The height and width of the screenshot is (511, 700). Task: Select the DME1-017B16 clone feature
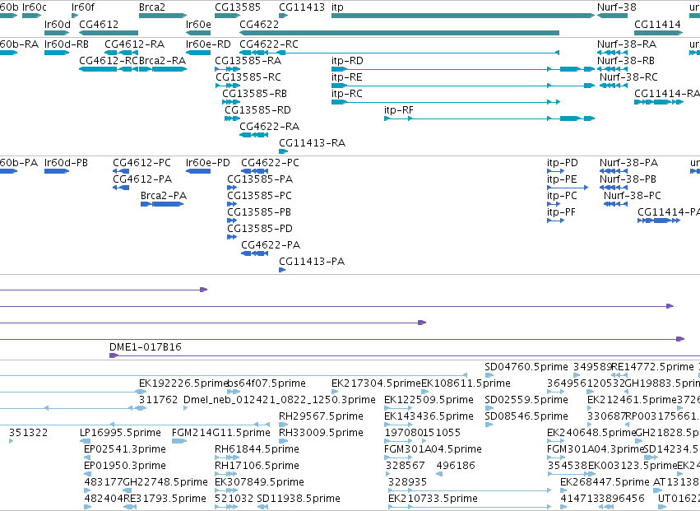point(405,355)
